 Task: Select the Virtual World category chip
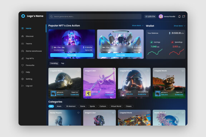[116, 106]
